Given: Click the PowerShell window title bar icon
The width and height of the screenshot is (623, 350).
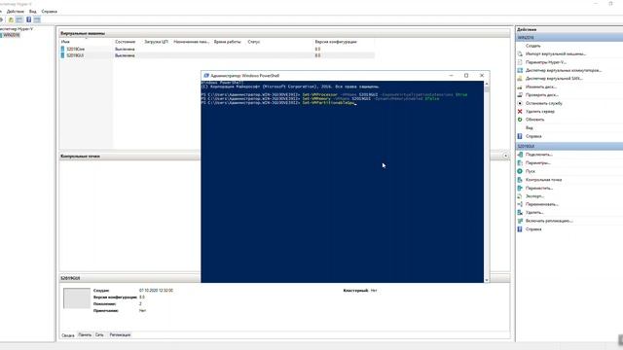Looking at the screenshot, I should (206, 76).
